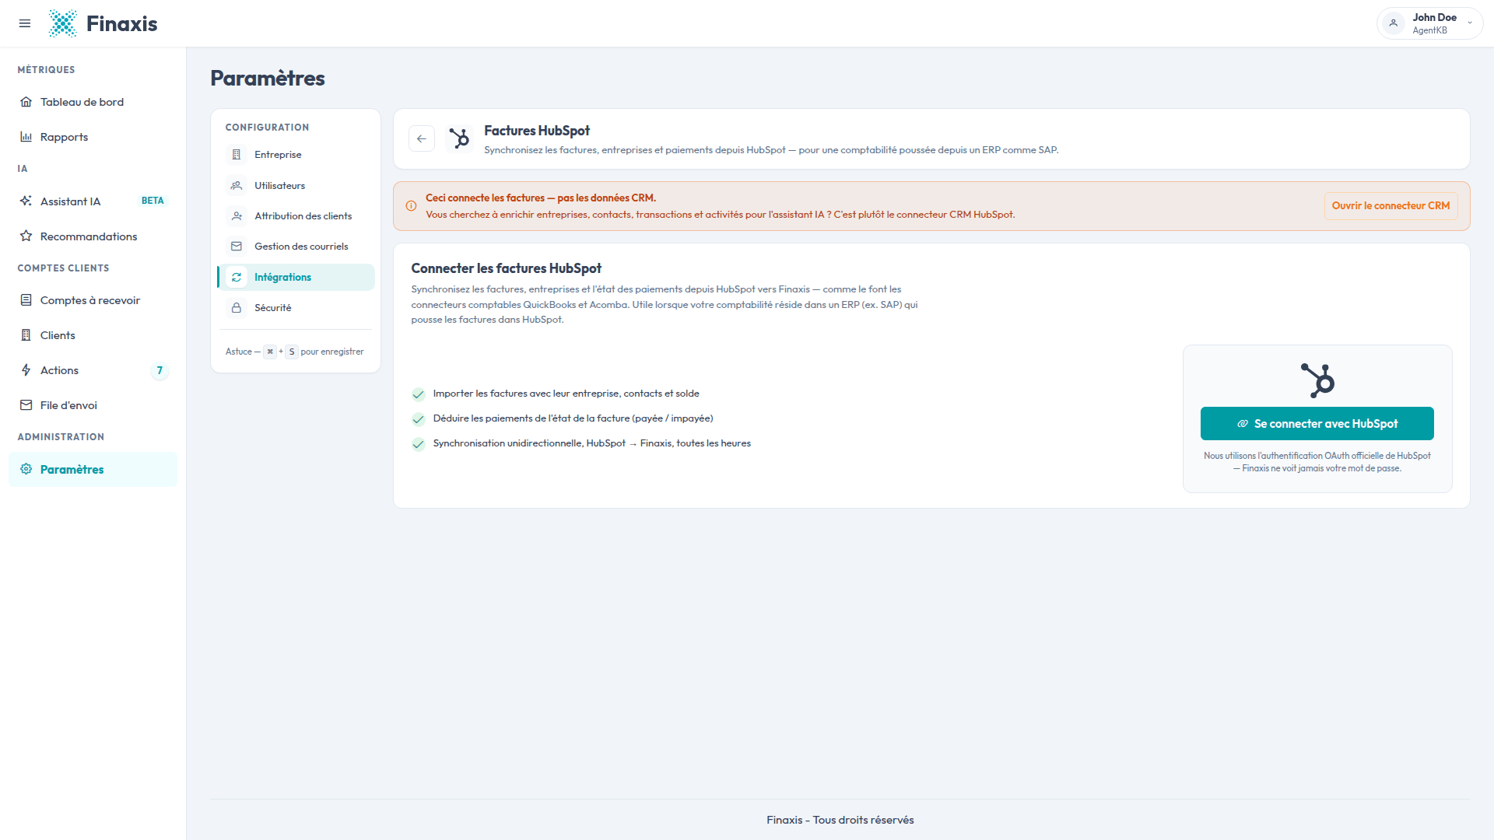Click the Sécurité lock icon

pyautogui.click(x=237, y=308)
